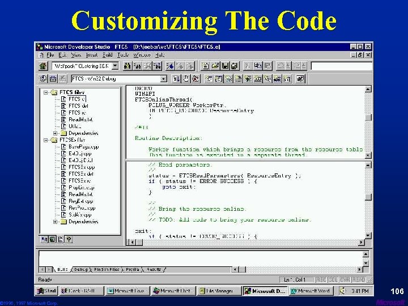
Task: Click the Save All icon
Action: pos(235,66)
